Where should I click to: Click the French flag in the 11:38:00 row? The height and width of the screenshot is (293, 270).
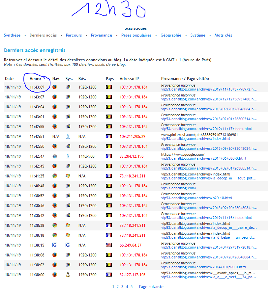pos(109,275)
